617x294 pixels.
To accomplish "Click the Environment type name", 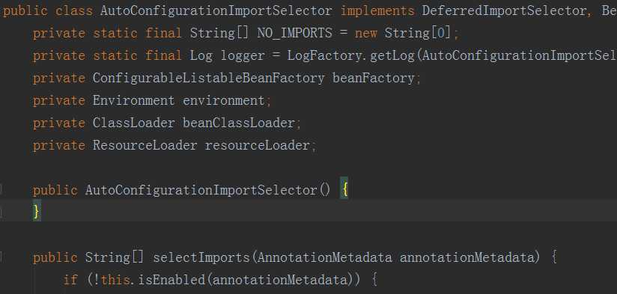I will point(134,101).
